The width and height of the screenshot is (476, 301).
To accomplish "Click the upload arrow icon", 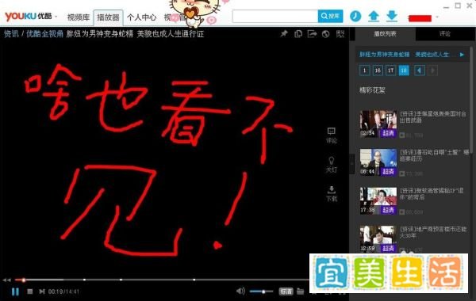I will pos(374,16).
